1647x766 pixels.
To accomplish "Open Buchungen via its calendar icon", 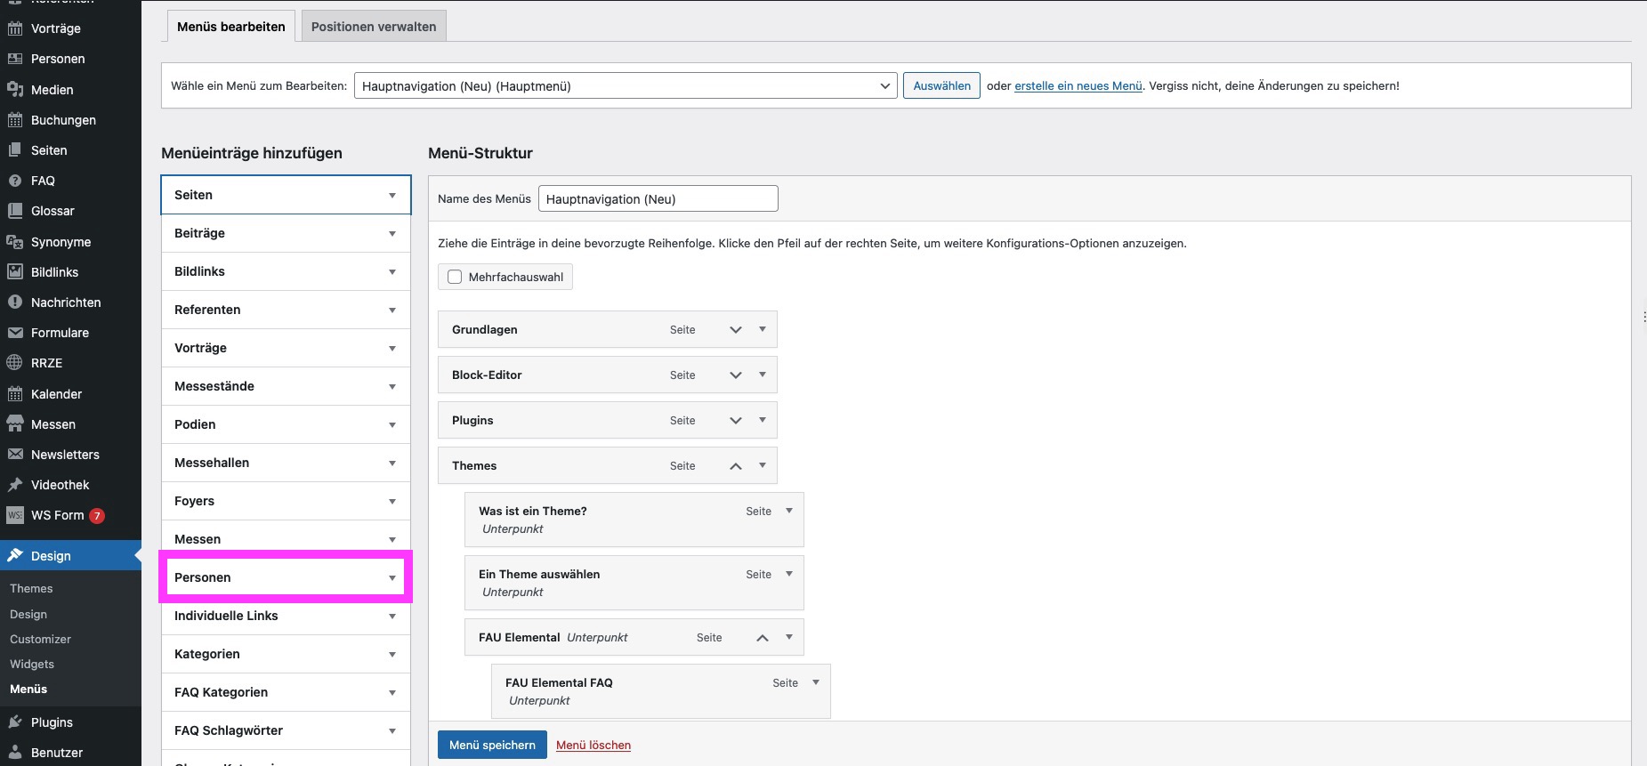I will [x=15, y=120].
